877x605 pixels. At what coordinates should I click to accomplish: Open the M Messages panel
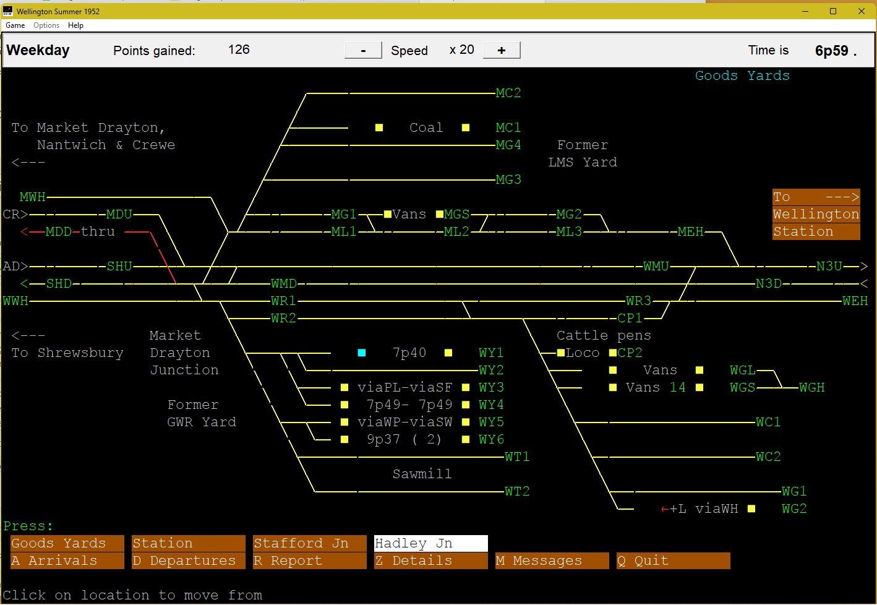pyautogui.click(x=552, y=560)
